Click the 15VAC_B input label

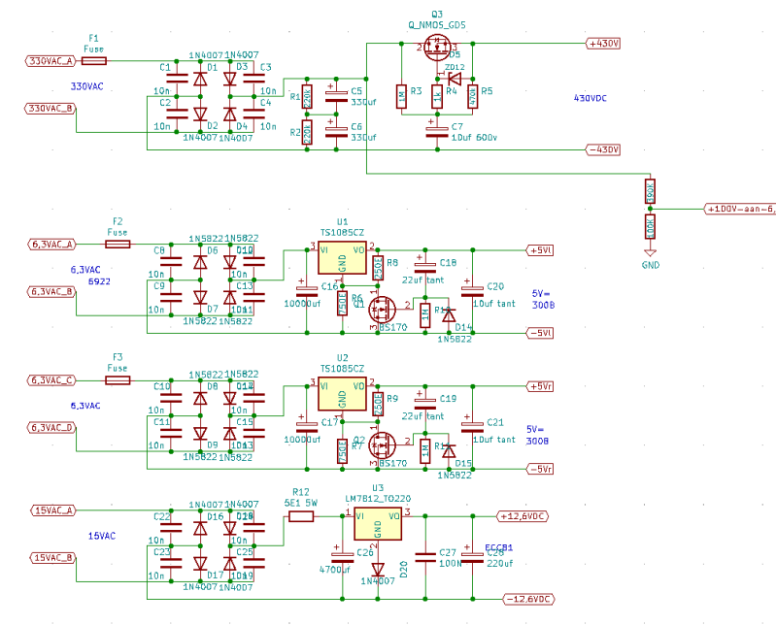click(x=53, y=558)
